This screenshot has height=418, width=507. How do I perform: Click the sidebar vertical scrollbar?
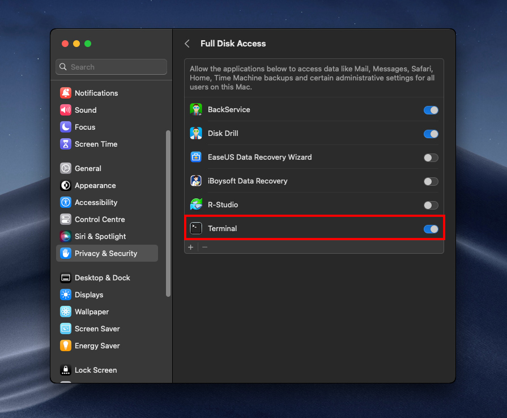(x=168, y=214)
